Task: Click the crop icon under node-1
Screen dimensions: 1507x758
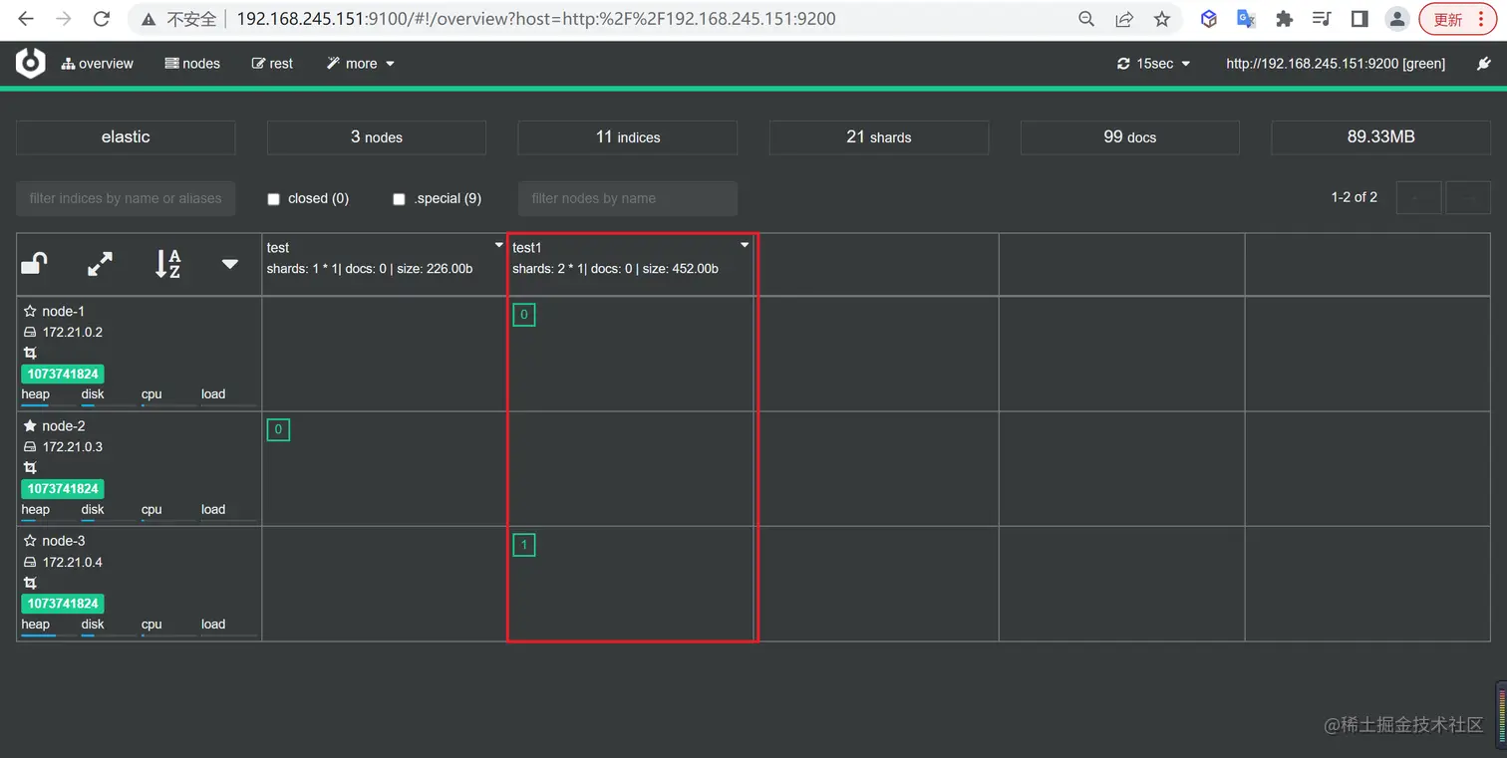Action: [30, 353]
